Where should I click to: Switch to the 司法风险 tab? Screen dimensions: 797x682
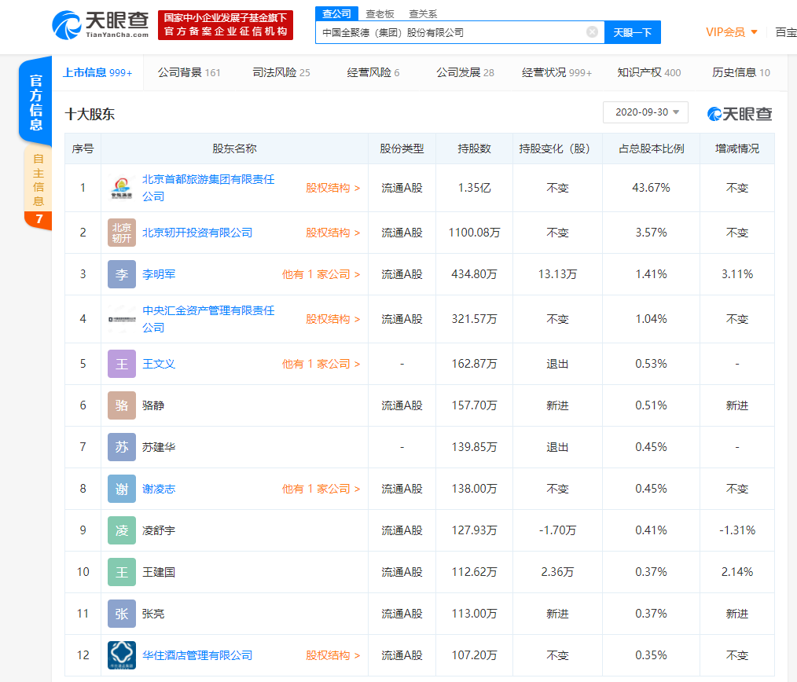tap(281, 72)
